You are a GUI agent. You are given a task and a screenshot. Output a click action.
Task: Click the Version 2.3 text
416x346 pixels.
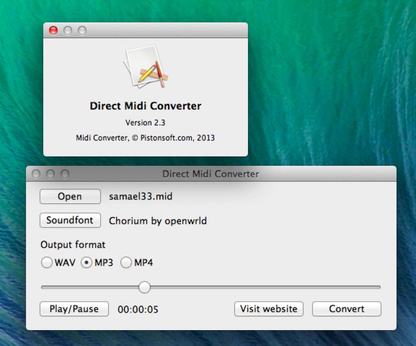point(145,122)
